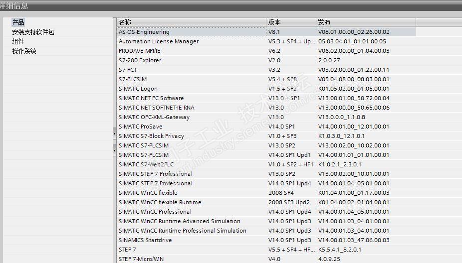The width and height of the screenshot is (462, 263).
Task: Select SIMATIC OPC-XML-Gateway row
Action: pyautogui.click(x=266, y=117)
